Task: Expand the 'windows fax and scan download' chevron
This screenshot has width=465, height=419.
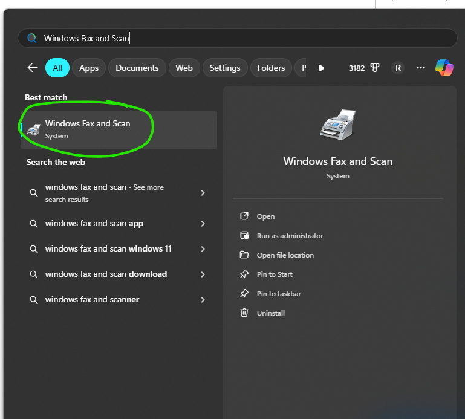Action: 203,274
